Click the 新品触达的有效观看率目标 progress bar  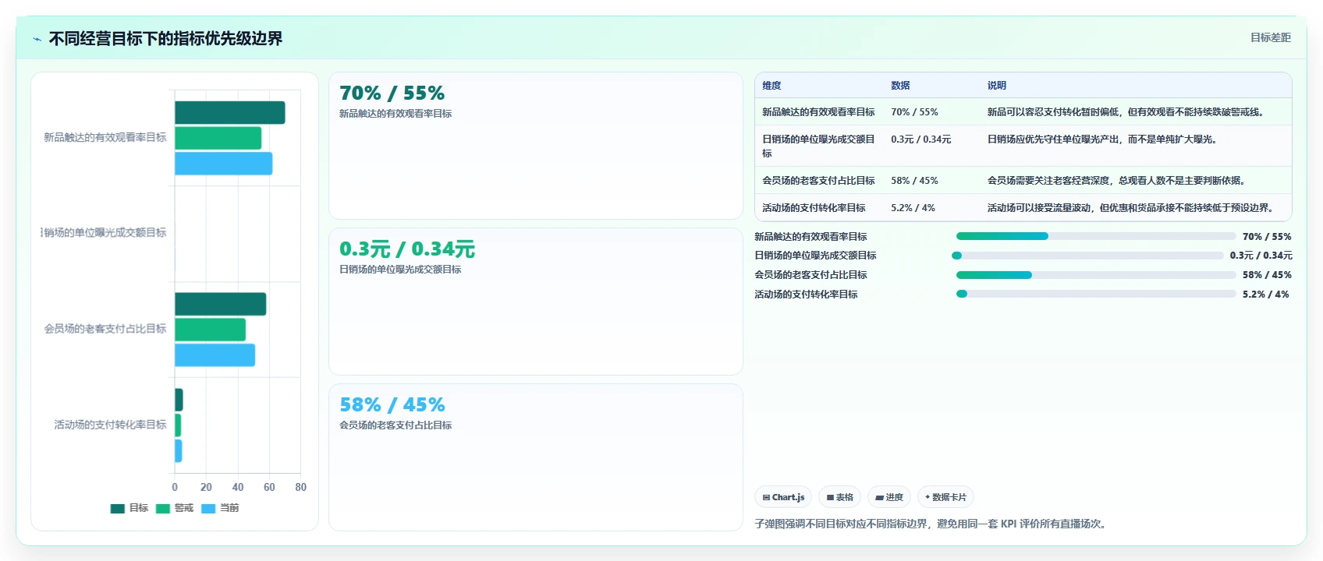tap(1096, 236)
